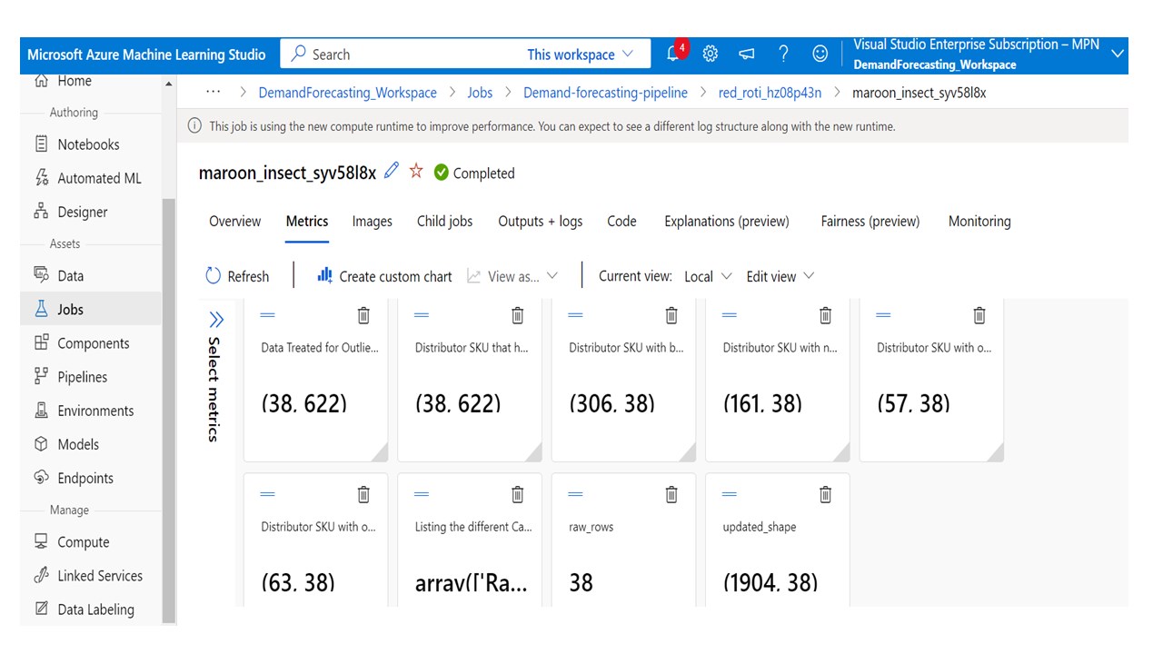Screen dimensions: 1163x654
Task: Expand the subscription account dropdown chevron
Action: 1118,54
